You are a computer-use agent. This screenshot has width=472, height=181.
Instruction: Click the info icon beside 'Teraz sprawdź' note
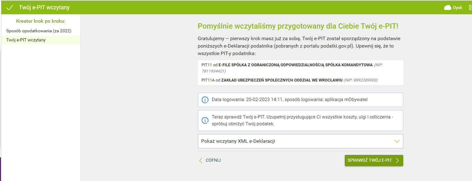205,120
